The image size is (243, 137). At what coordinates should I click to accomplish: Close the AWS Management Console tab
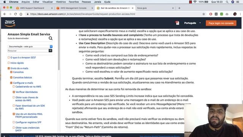[92, 8]
